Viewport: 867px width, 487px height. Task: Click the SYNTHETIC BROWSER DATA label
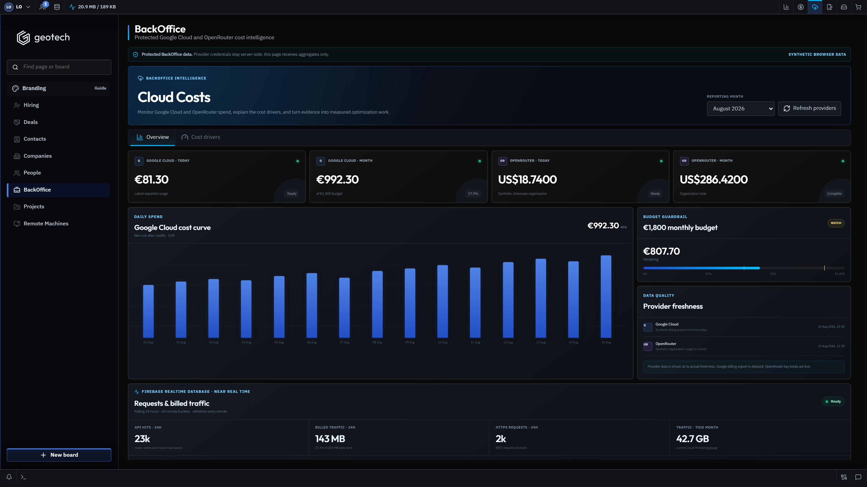[x=817, y=54]
